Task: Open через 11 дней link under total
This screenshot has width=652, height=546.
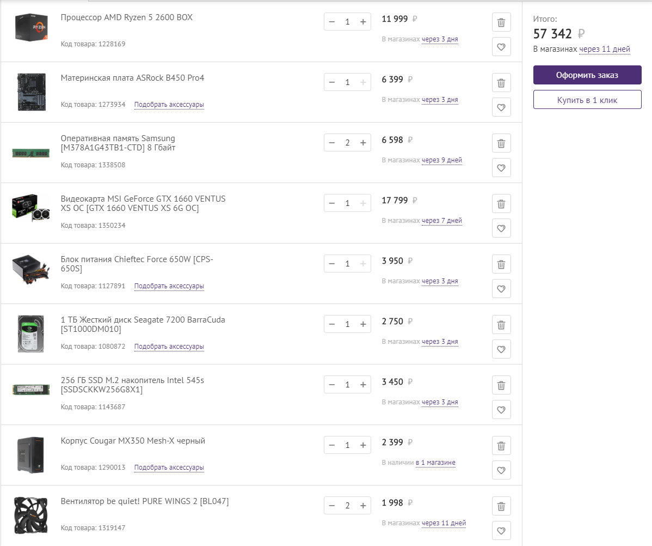Action: (605, 49)
